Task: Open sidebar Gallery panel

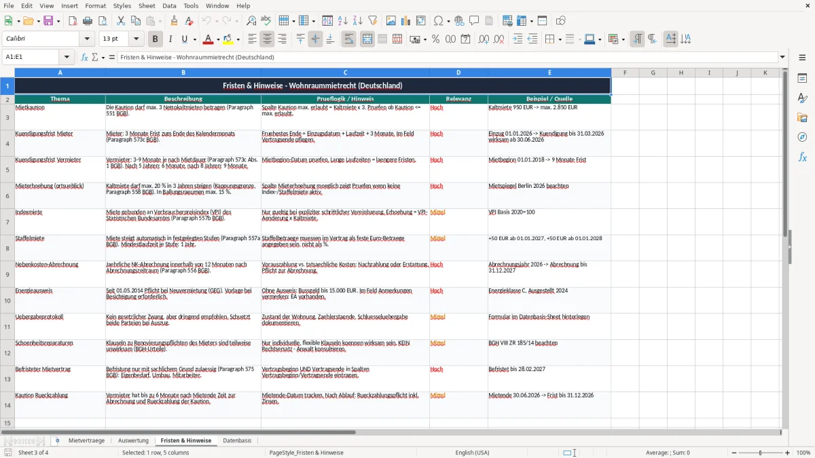Action: (x=802, y=118)
